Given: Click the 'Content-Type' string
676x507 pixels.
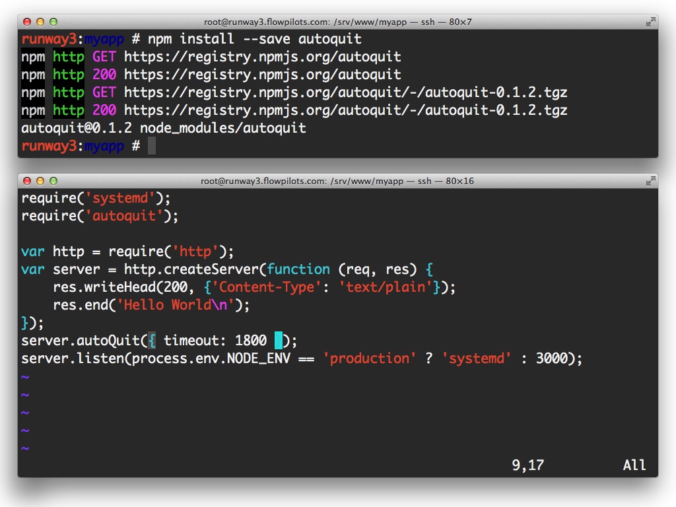Looking at the screenshot, I should pyautogui.click(x=267, y=287).
